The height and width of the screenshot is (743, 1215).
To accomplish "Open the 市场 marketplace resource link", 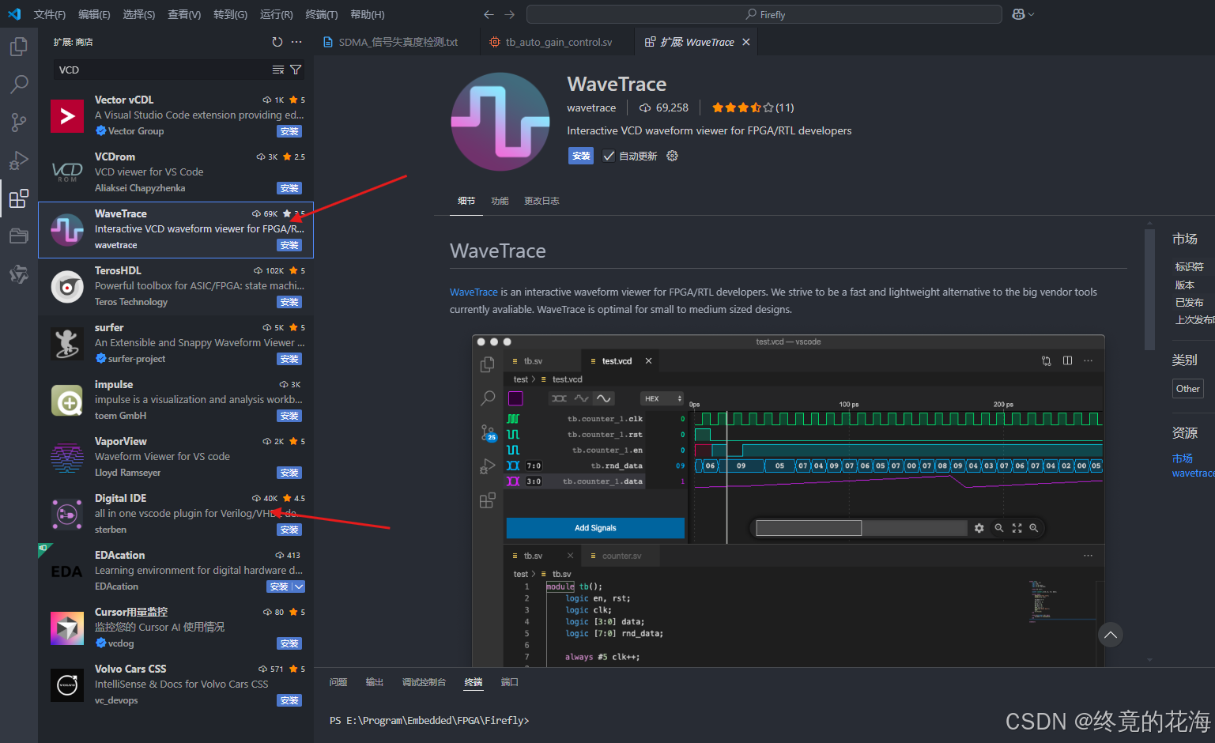I will click(x=1183, y=458).
